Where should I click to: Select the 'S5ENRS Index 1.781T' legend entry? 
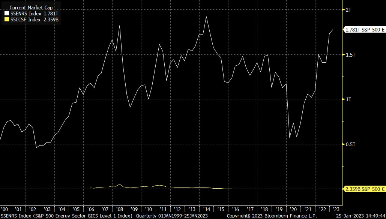point(34,14)
